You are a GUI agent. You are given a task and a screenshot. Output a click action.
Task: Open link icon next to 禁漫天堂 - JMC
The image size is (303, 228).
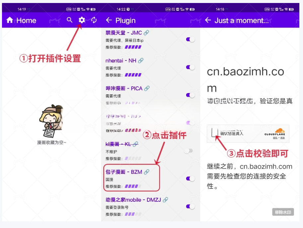[x=146, y=33]
